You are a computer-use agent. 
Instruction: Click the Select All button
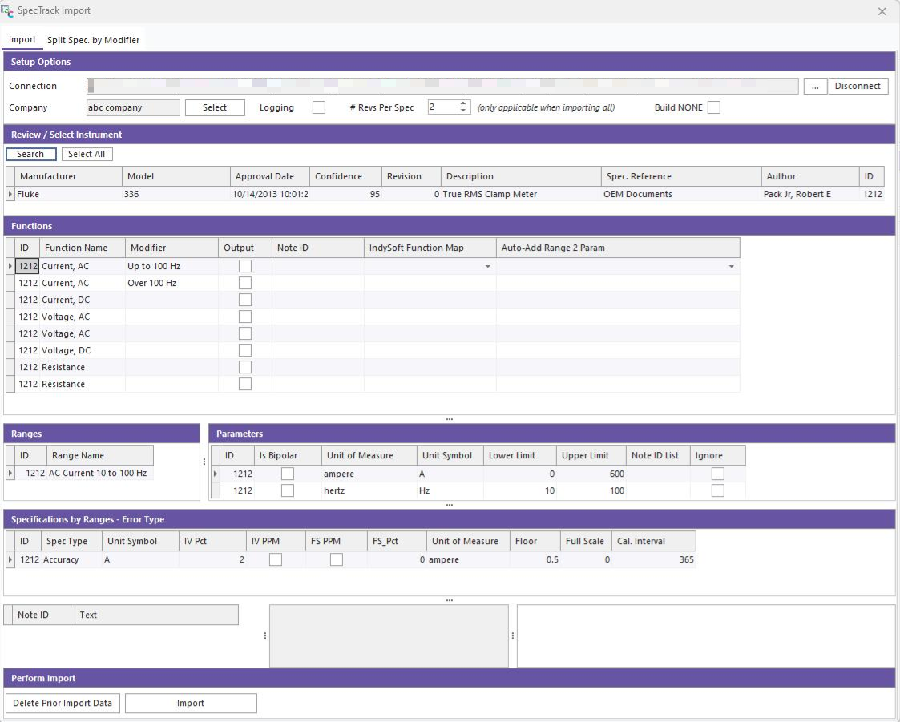click(87, 154)
